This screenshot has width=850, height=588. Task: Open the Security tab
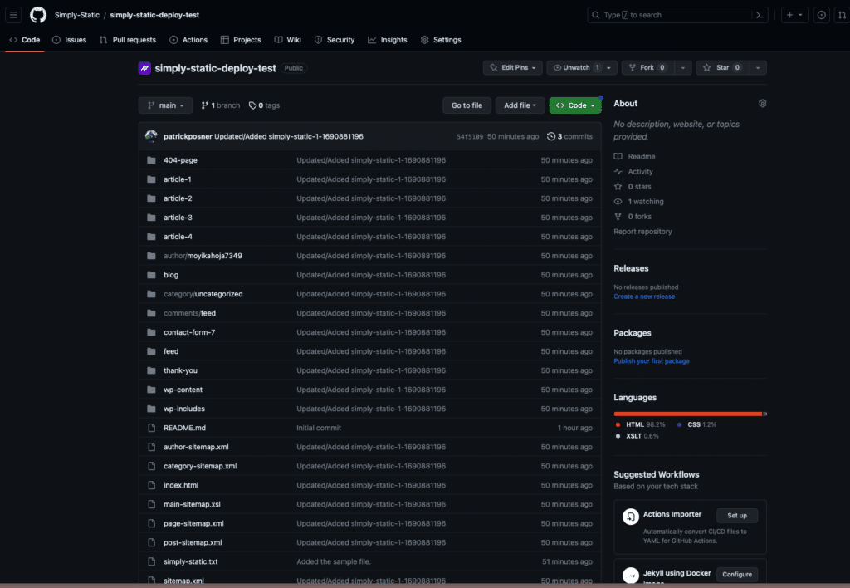click(x=335, y=40)
